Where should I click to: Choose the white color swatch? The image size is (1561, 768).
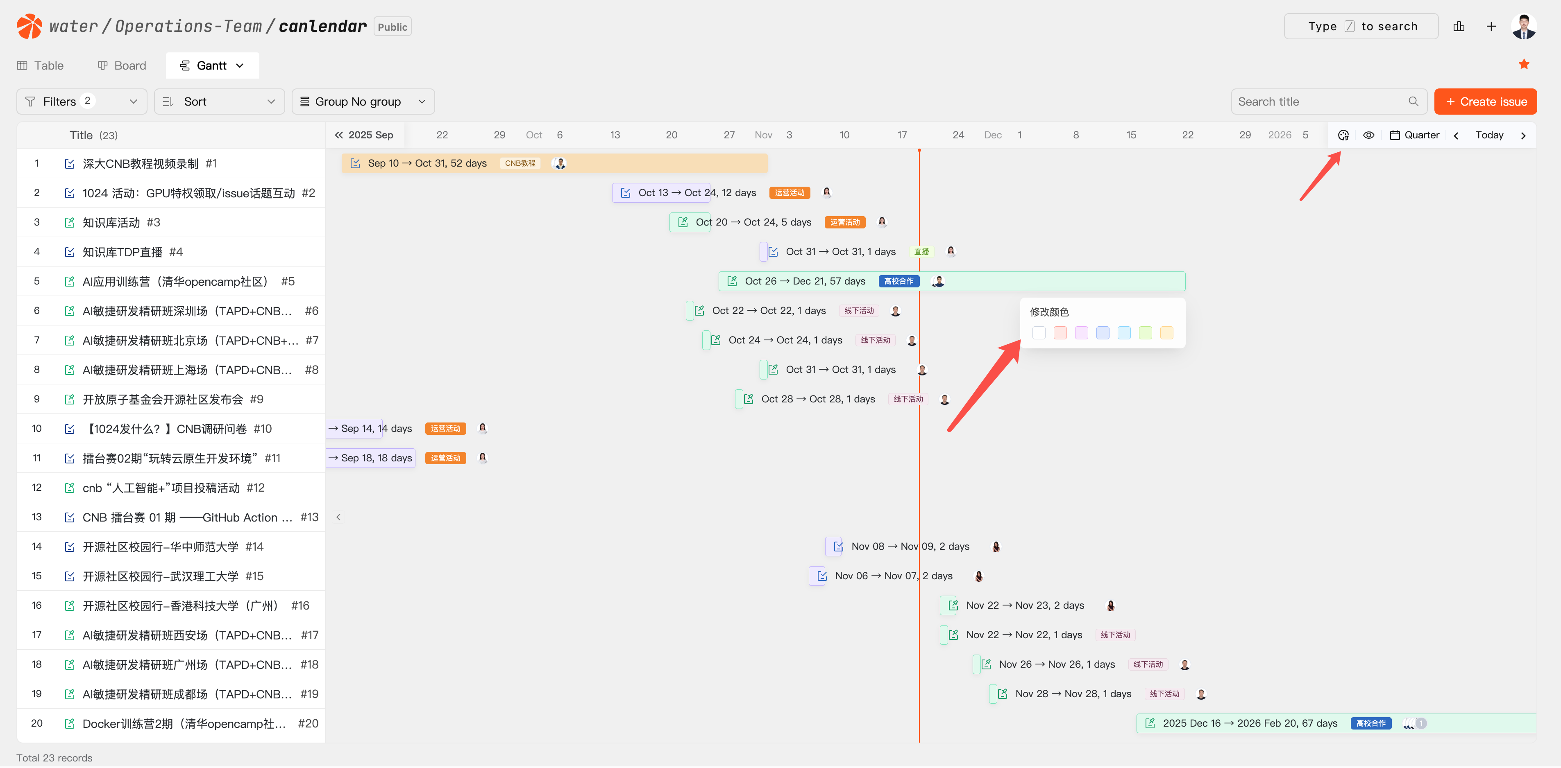pyautogui.click(x=1039, y=333)
